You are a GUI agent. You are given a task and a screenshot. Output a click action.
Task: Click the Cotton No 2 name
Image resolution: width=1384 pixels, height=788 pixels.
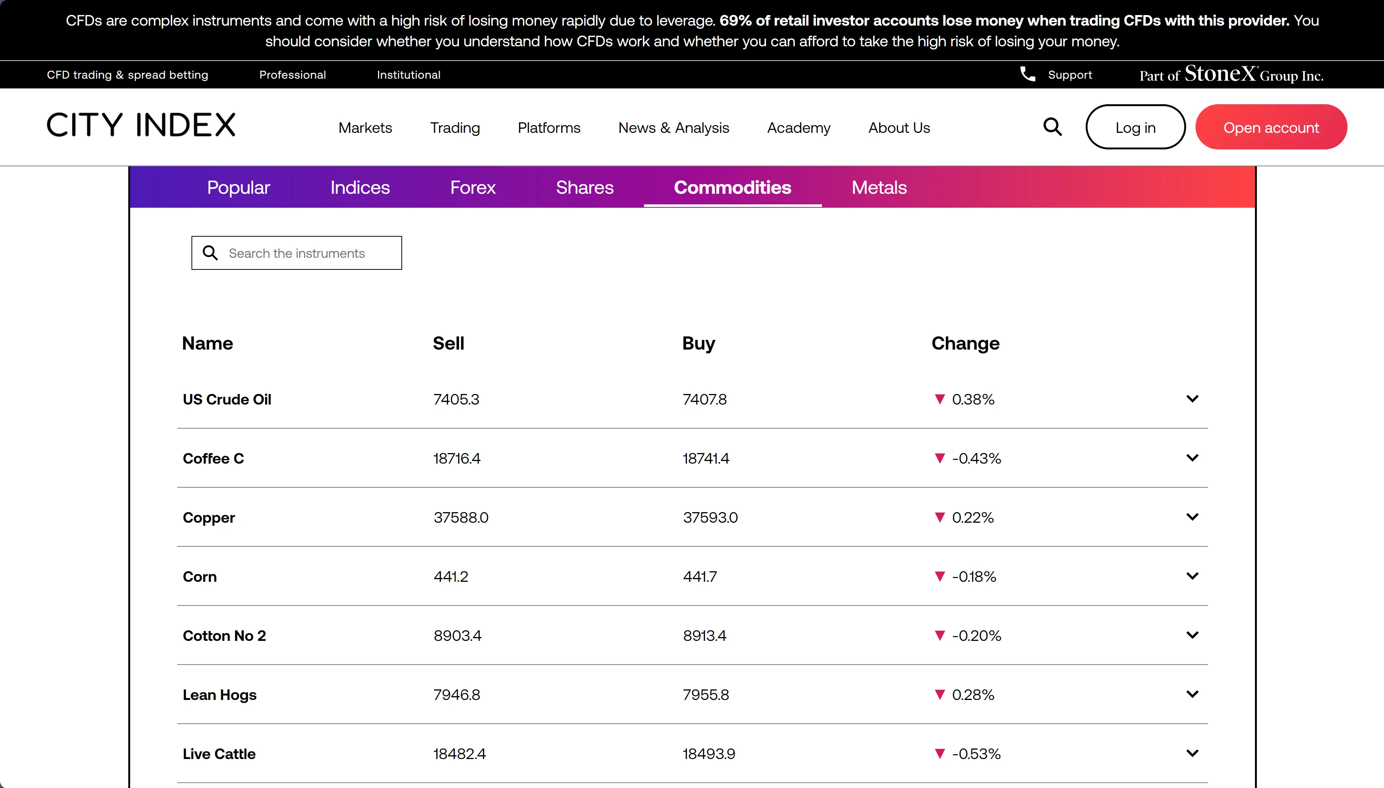(225, 635)
